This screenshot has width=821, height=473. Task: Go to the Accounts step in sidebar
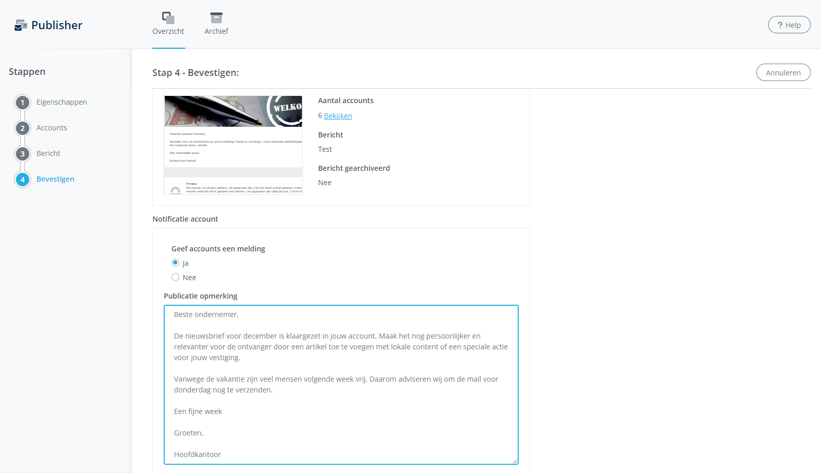[51, 127]
